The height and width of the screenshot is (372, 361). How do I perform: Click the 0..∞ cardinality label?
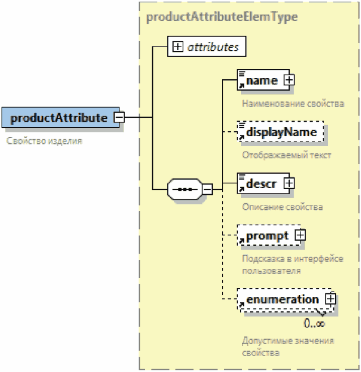(314, 324)
